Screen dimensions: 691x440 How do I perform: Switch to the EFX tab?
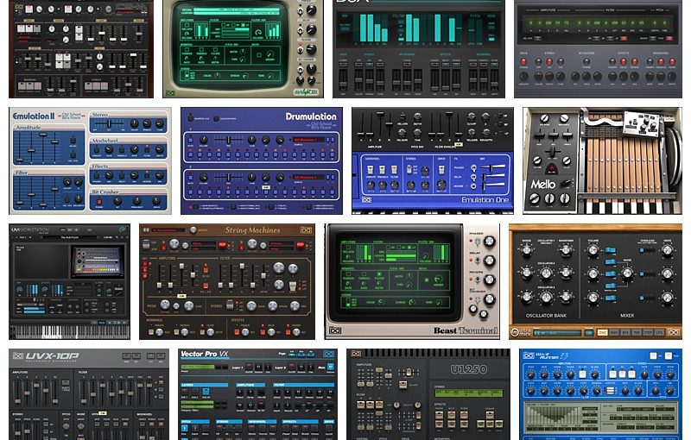(625, 333)
